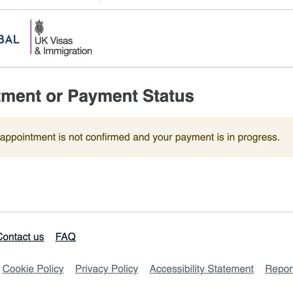Open the Cookie Policy link
The width and height of the screenshot is (293, 293).
(33, 269)
